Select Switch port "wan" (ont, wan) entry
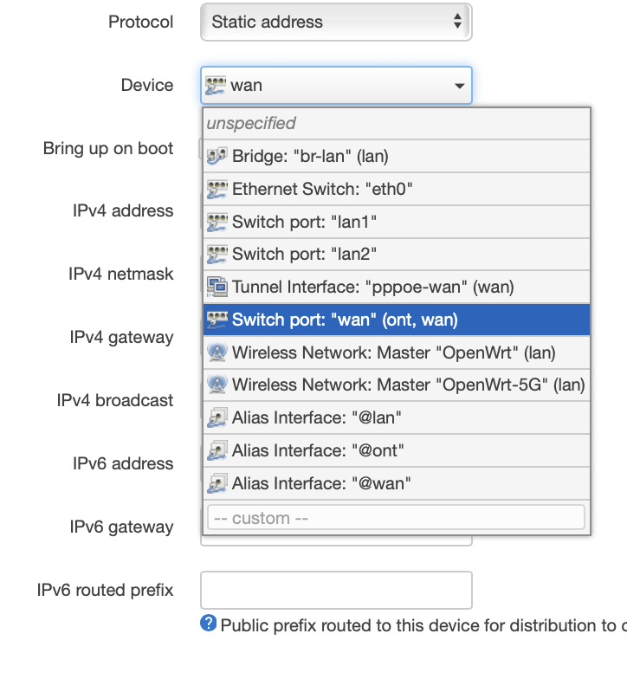Viewport: 627px width, 679px height. (x=397, y=320)
